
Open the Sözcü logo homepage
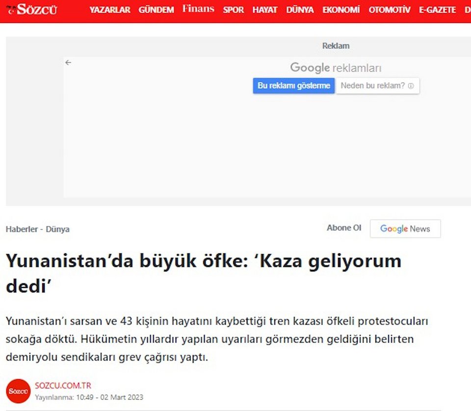click(31, 10)
